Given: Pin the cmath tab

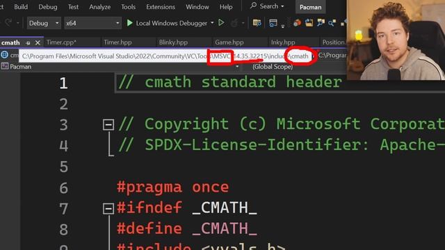Looking at the screenshot, I should [28, 43].
